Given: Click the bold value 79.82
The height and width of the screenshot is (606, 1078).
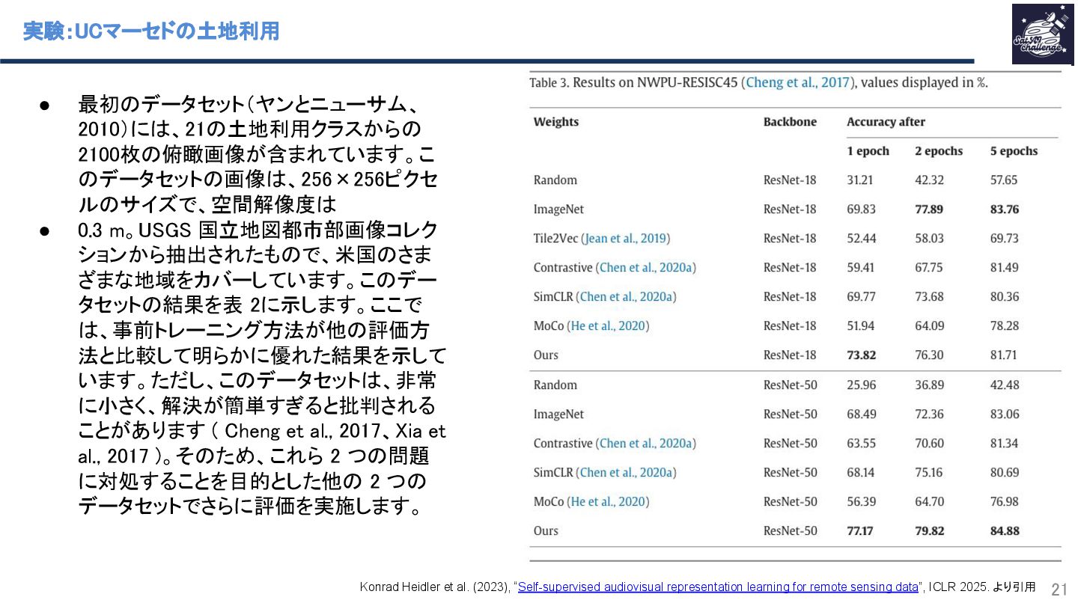Looking at the screenshot, I should point(929,531).
